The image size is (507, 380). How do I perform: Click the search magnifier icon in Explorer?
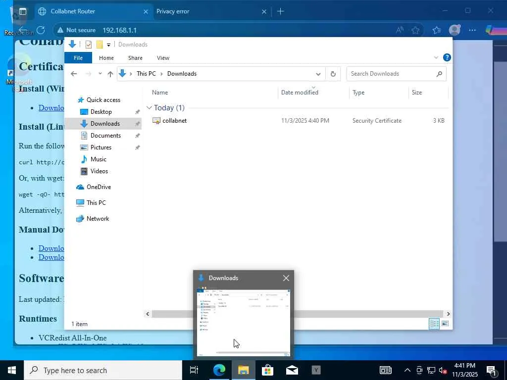(439, 74)
